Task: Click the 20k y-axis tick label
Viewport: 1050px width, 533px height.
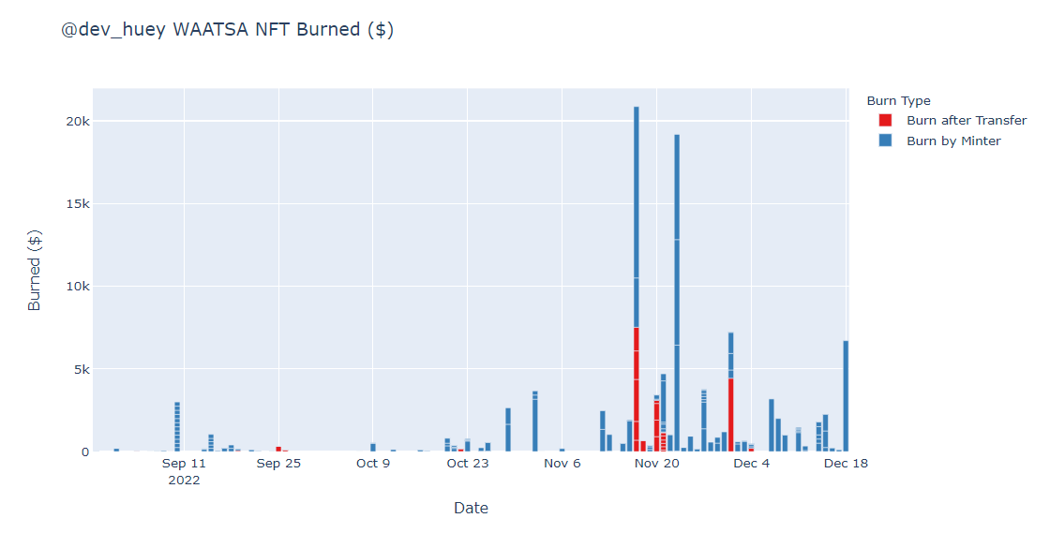Action: (x=78, y=121)
